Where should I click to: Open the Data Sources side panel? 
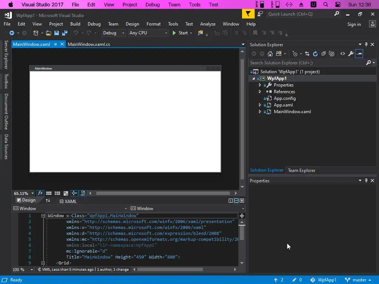point(6,146)
